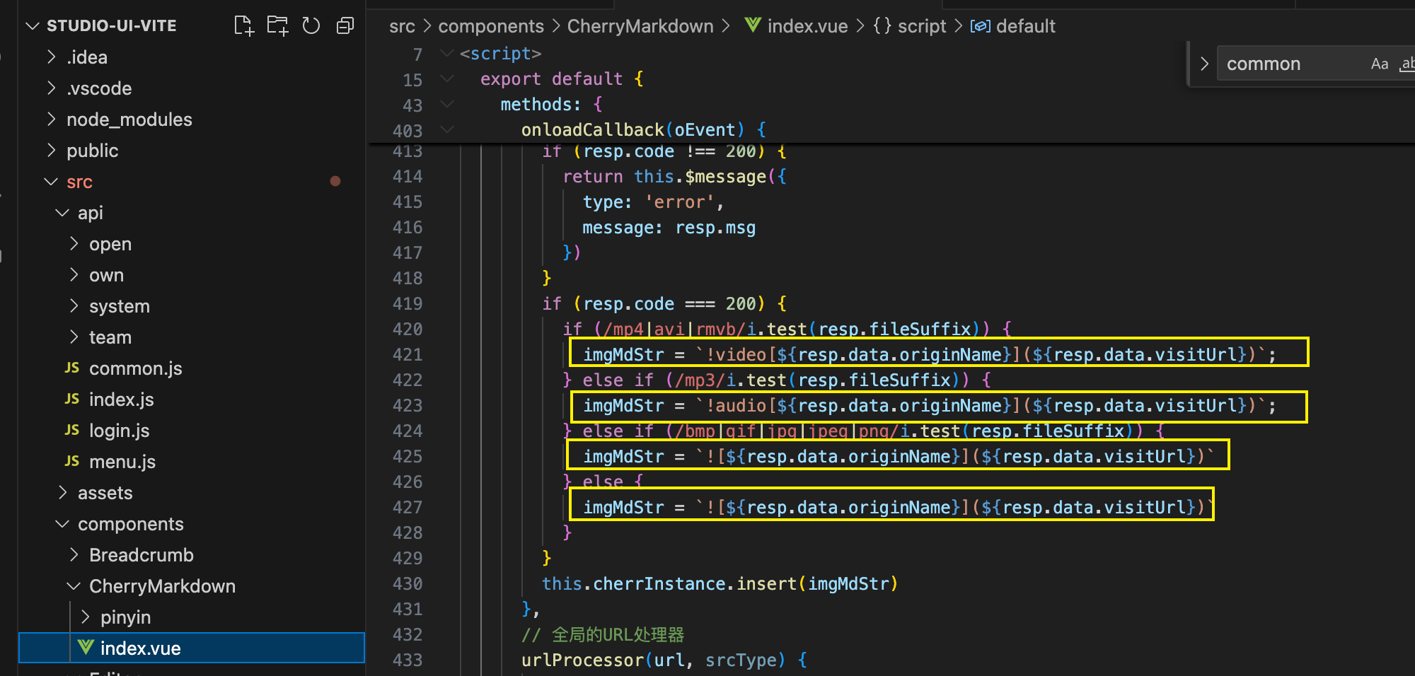This screenshot has height=676, width=1415.
Task: Click 'return this.$message({' on line 414
Action: click(x=674, y=176)
